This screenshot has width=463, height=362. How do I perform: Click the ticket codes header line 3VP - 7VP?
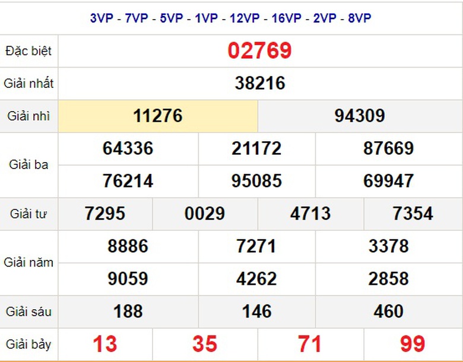point(230,18)
